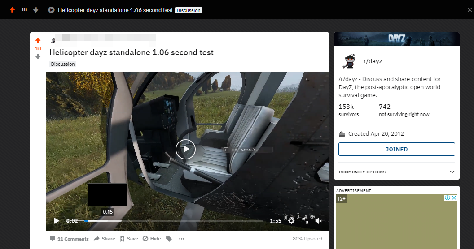The image size is (474, 249).
Task: Play the video using the center play button
Action: point(185,149)
